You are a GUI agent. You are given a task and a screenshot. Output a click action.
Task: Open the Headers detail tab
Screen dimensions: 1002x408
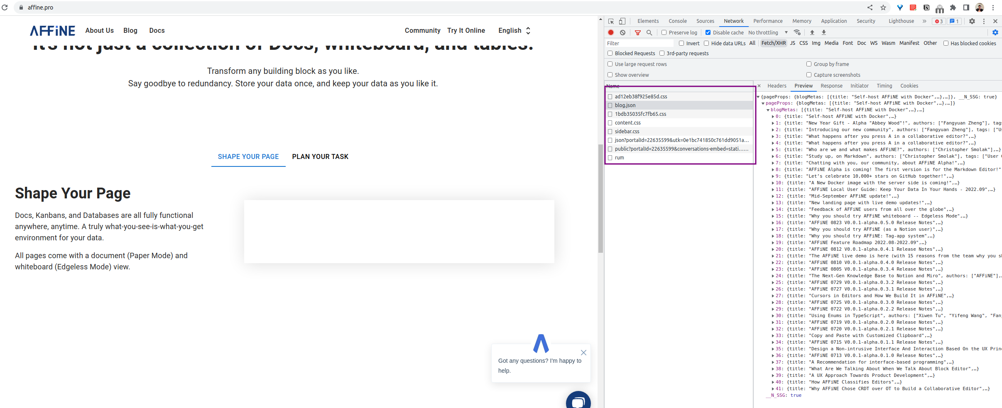pos(777,86)
